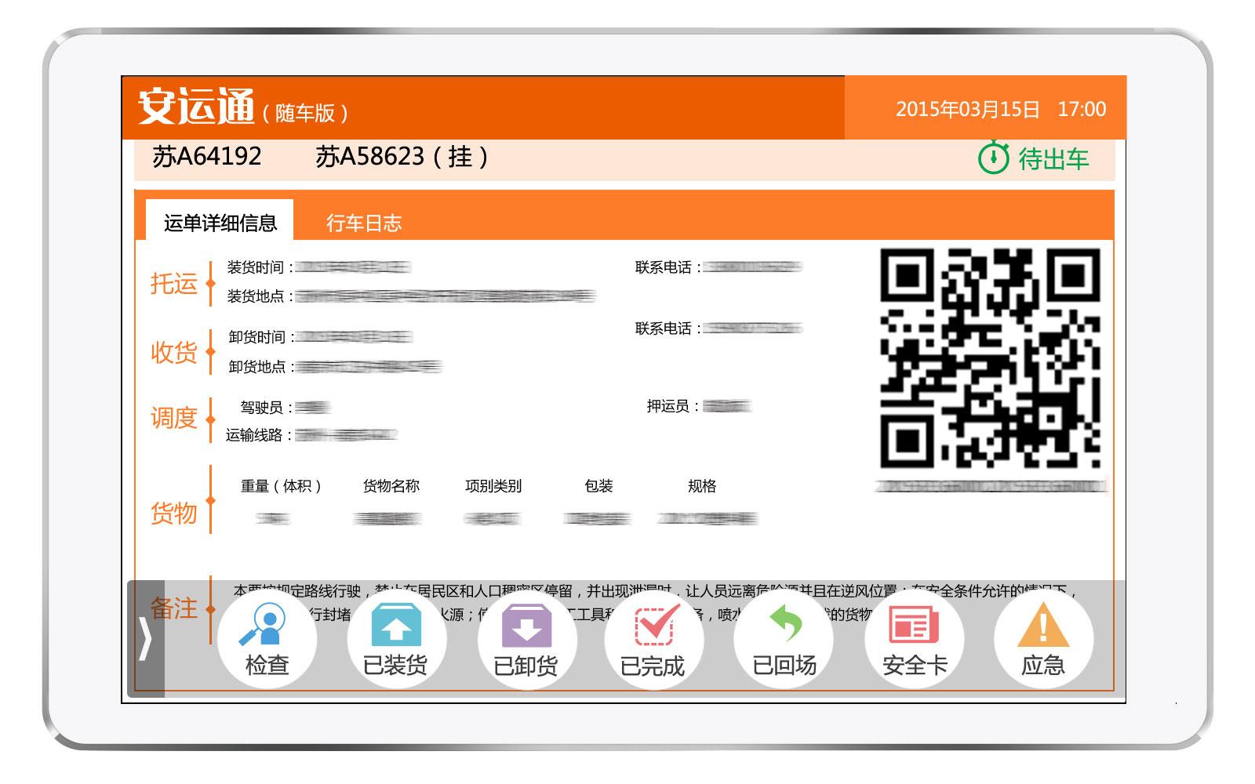Click the 货物 section label
Image resolution: width=1255 pixels, height=784 pixels.
coord(173,513)
